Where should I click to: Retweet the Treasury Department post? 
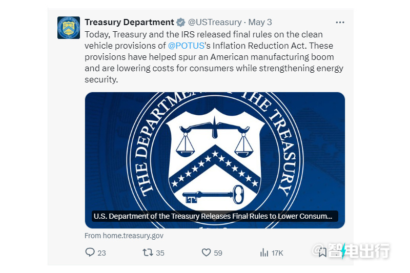point(148,253)
